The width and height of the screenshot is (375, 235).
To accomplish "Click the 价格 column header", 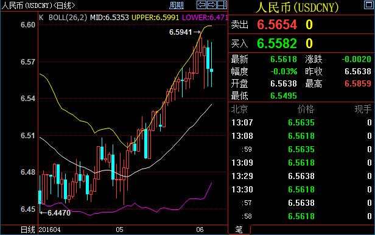I will (x=306, y=109).
